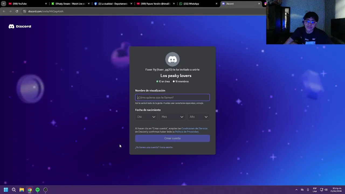Click the Crear cuenta button

[x=172, y=138]
